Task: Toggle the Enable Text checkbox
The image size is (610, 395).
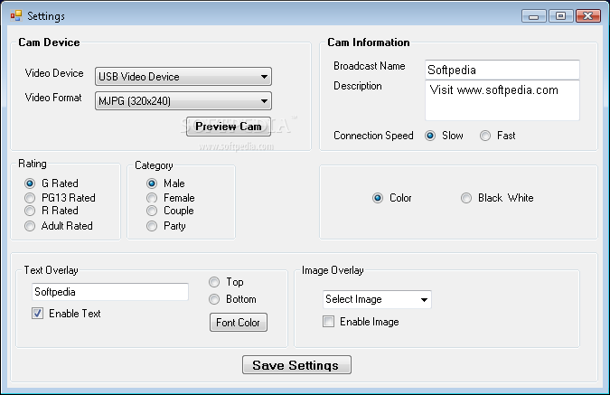Action: point(37,314)
